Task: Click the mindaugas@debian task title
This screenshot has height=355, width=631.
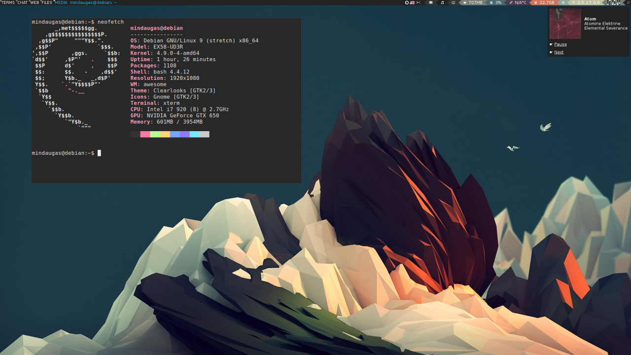Action: click(x=93, y=2)
